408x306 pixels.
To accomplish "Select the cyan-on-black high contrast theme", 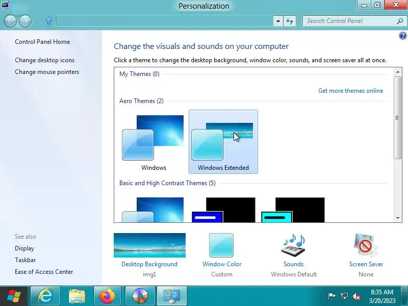I will (293, 210).
